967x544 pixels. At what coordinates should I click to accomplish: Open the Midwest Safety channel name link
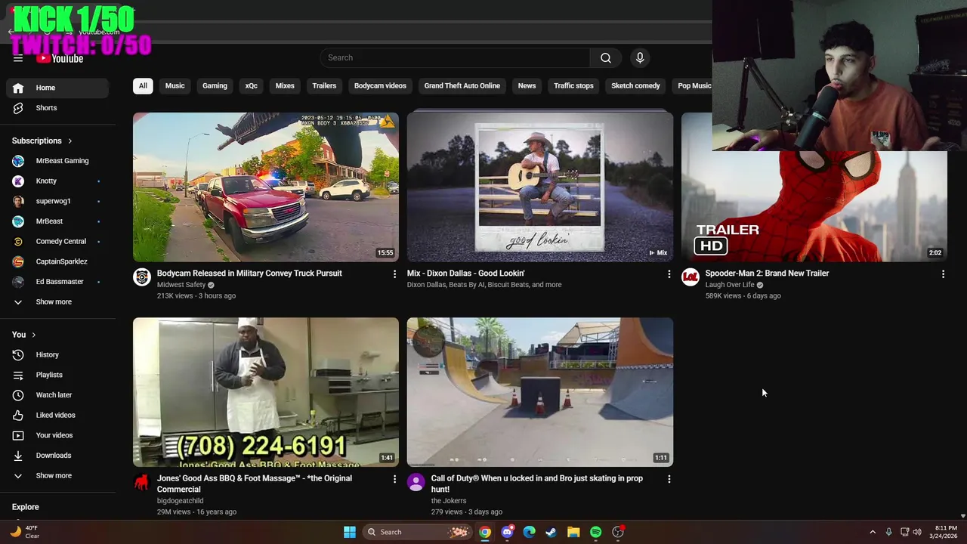181,285
